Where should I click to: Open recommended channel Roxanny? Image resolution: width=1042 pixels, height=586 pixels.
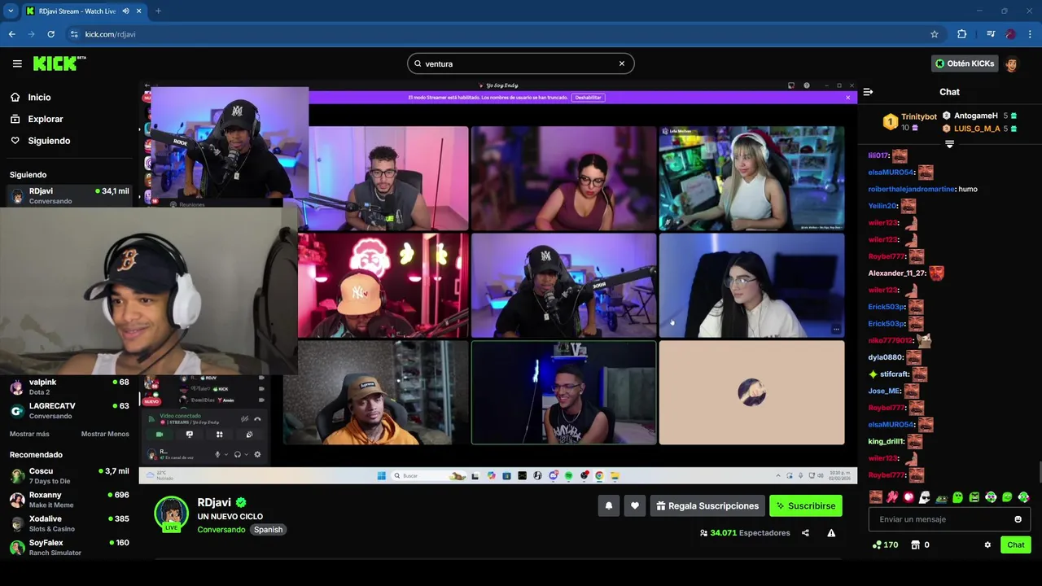pos(69,499)
